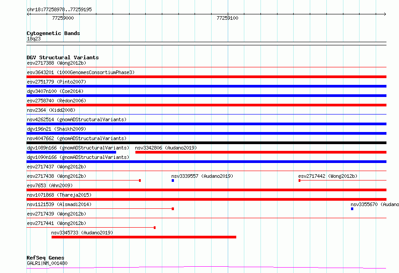Click the RefSeq Genes track heading
Screen dimensions: 399x273
(45, 258)
